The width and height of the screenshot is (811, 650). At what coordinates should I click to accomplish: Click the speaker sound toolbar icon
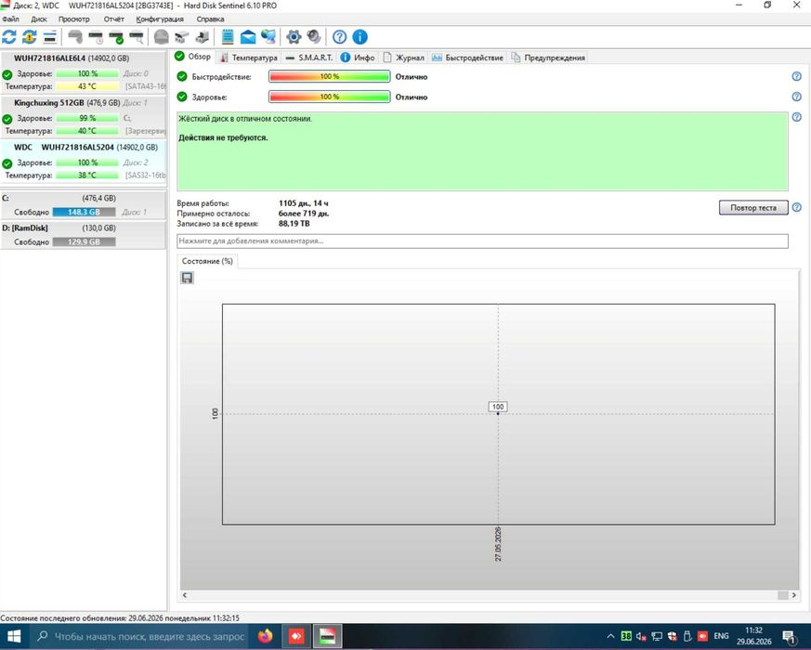[x=314, y=37]
